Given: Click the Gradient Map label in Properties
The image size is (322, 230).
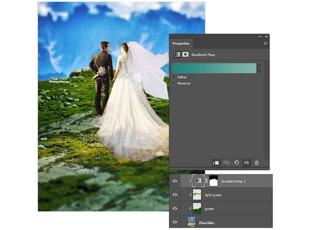Looking at the screenshot, I should tap(203, 55).
